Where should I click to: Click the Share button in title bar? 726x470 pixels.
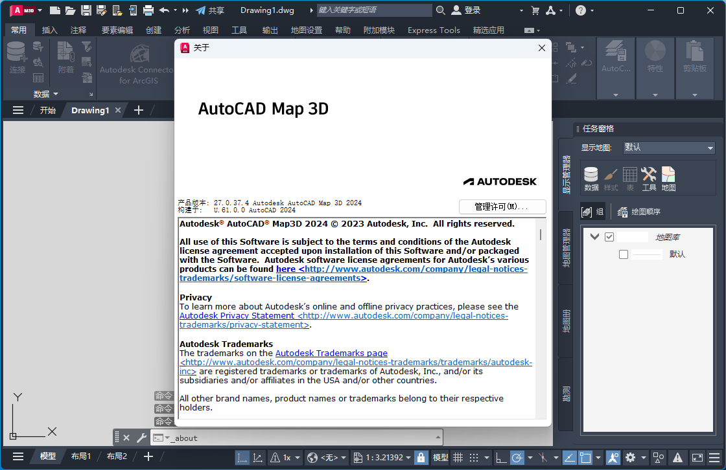210,10
